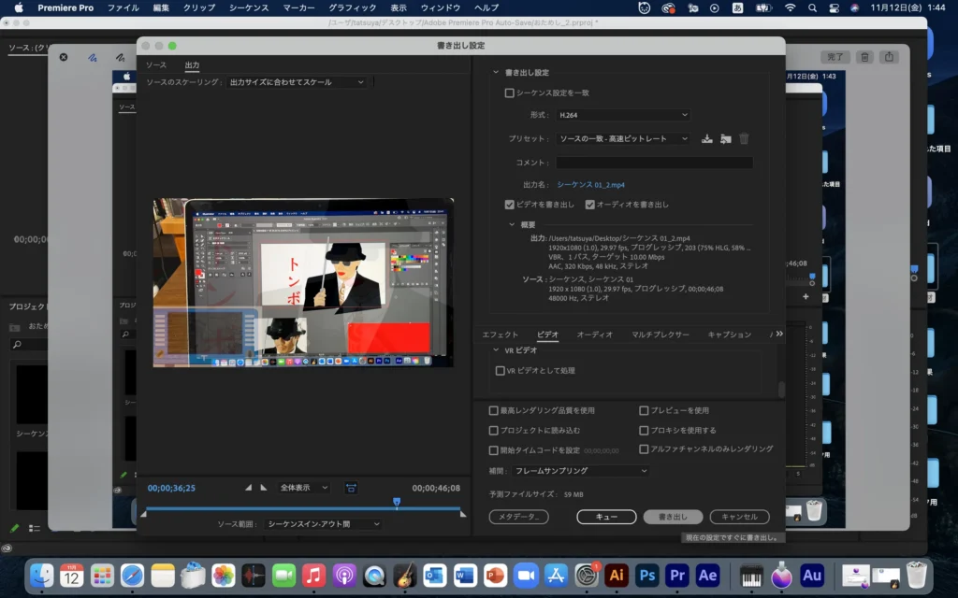Open Adobe Audition from the dock

[x=812, y=575]
